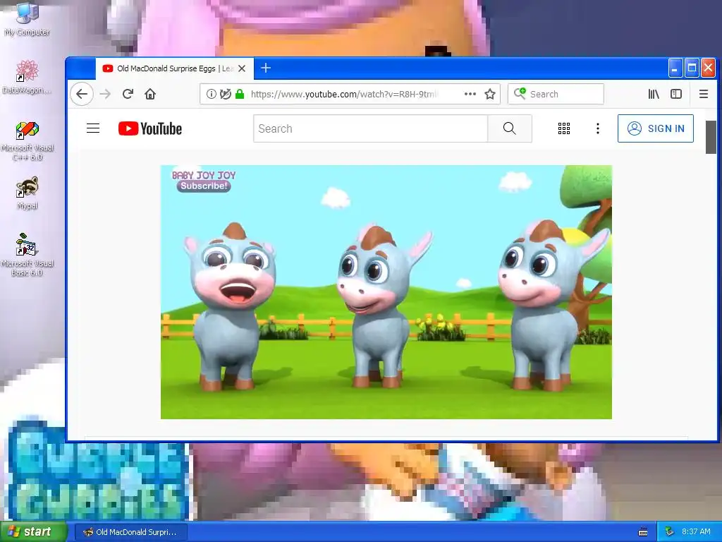Screen dimensions: 722x542
Task: Open YouTube apps grid icon
Action: click(x=564, y=128)
